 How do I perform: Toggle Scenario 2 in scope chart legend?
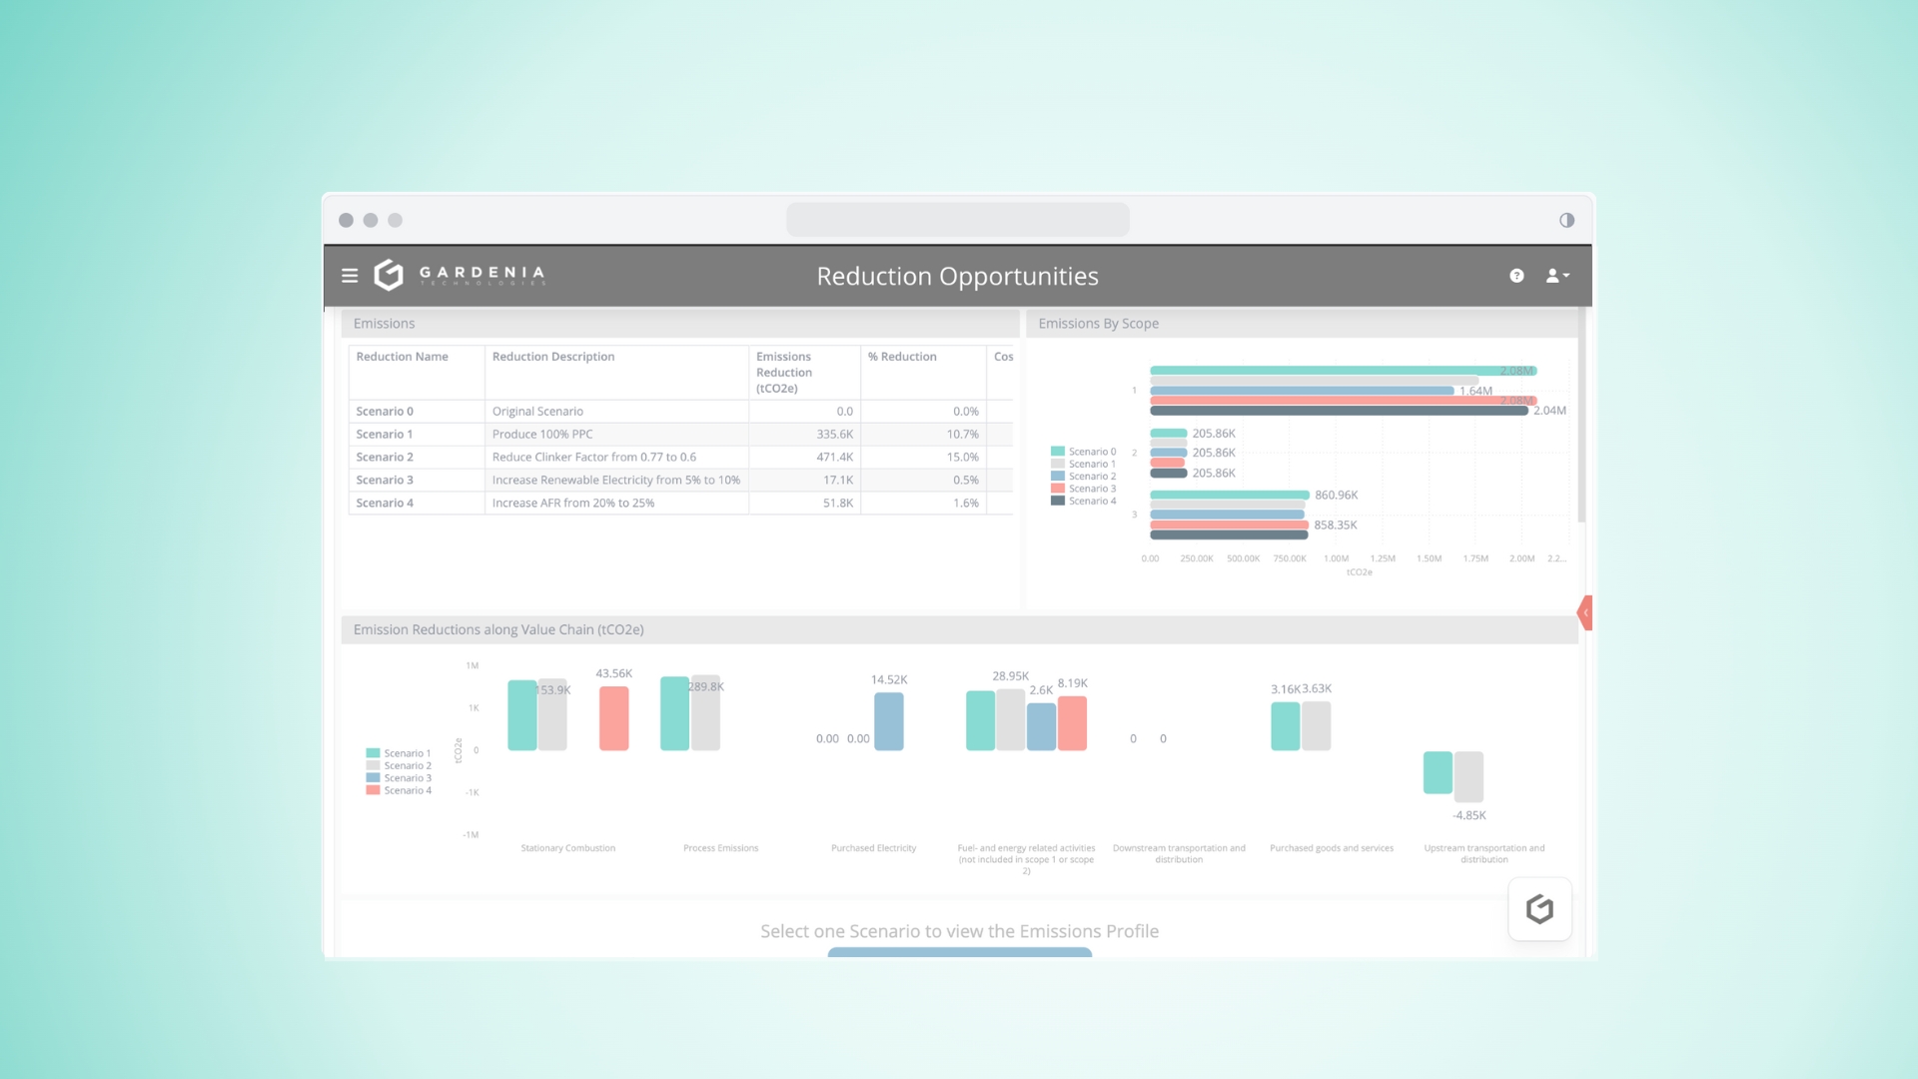coord(1084,477)
